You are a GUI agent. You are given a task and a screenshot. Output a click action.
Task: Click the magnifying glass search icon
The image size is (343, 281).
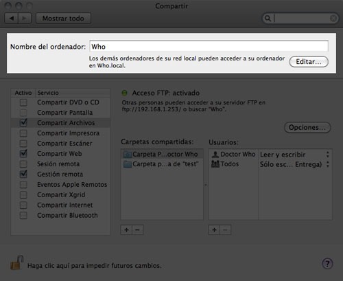tap(268, 18)
